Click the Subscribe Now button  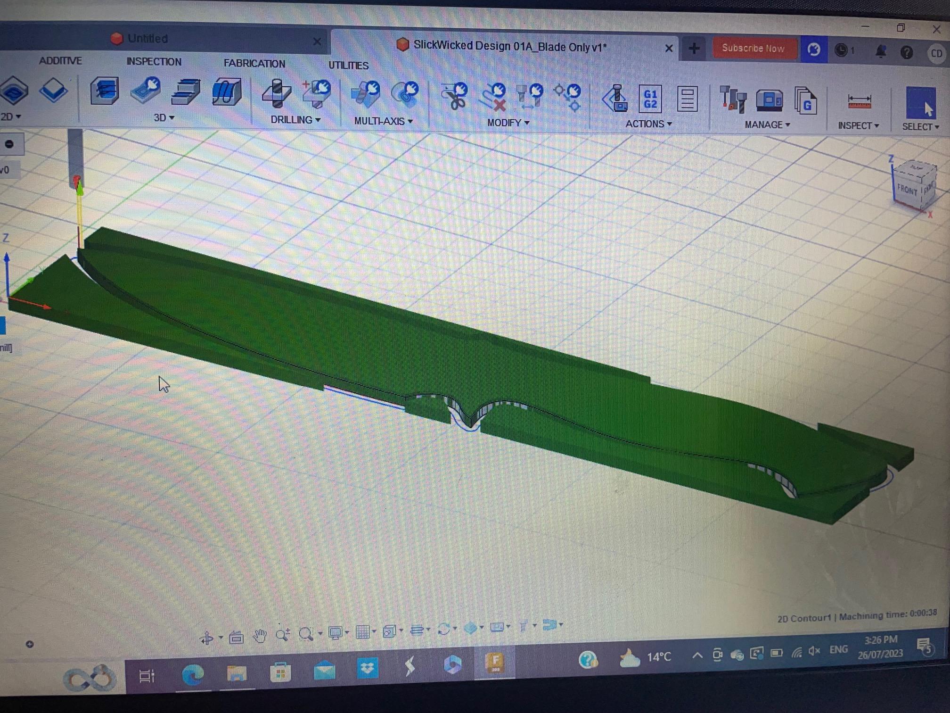click(753, 49)
